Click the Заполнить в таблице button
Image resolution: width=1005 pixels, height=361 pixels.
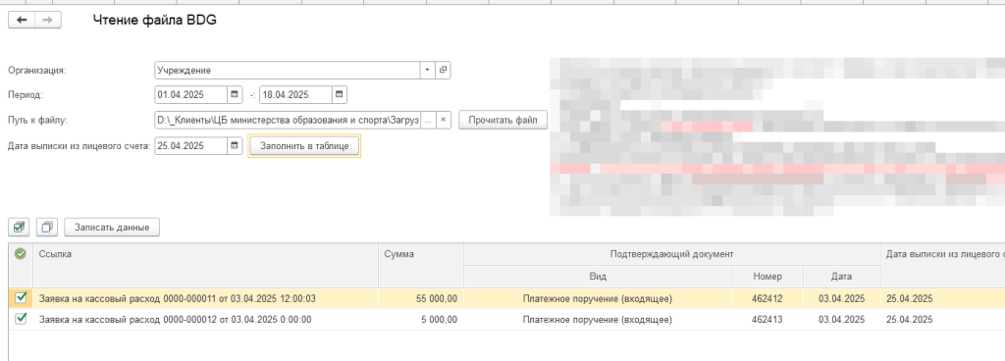(x=304, y=146)
